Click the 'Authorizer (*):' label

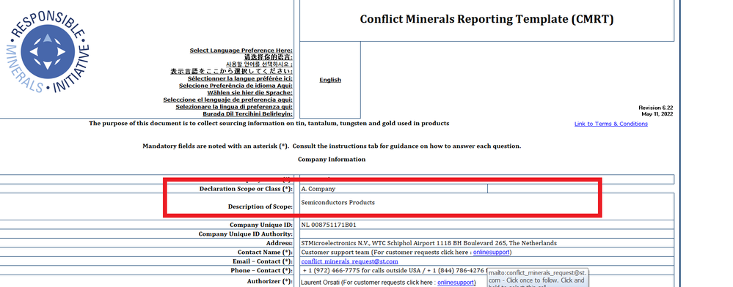click(x=270, y=281)
